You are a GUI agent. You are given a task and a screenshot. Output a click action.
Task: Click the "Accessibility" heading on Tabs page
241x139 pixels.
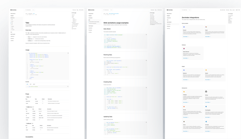point(29,137)
